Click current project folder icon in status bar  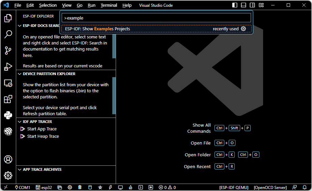[x=60, y=187]
